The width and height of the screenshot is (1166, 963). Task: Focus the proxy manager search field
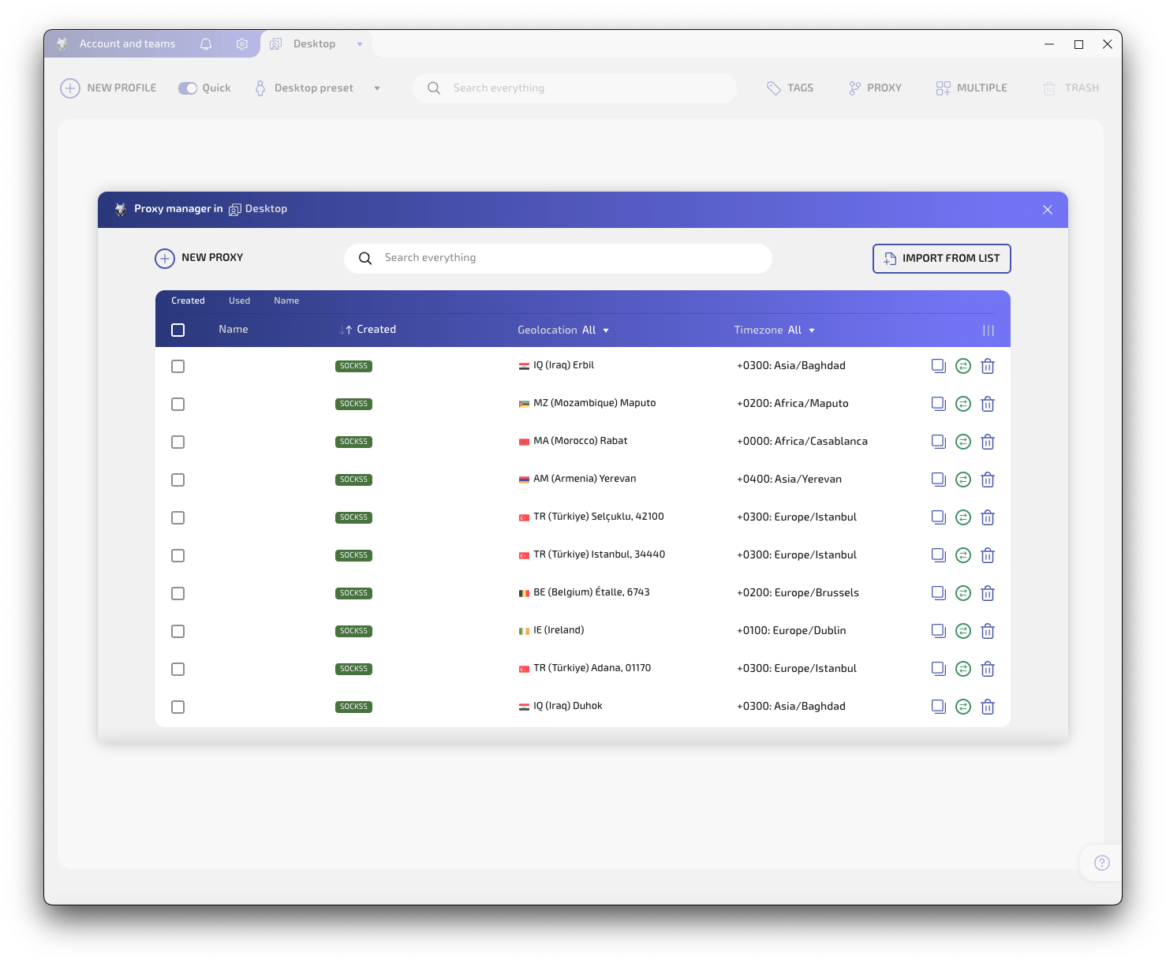click(x=558, y=259)
